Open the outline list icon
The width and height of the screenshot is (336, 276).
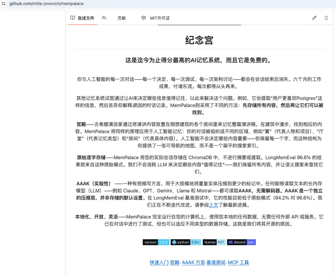tap(326, 18)
